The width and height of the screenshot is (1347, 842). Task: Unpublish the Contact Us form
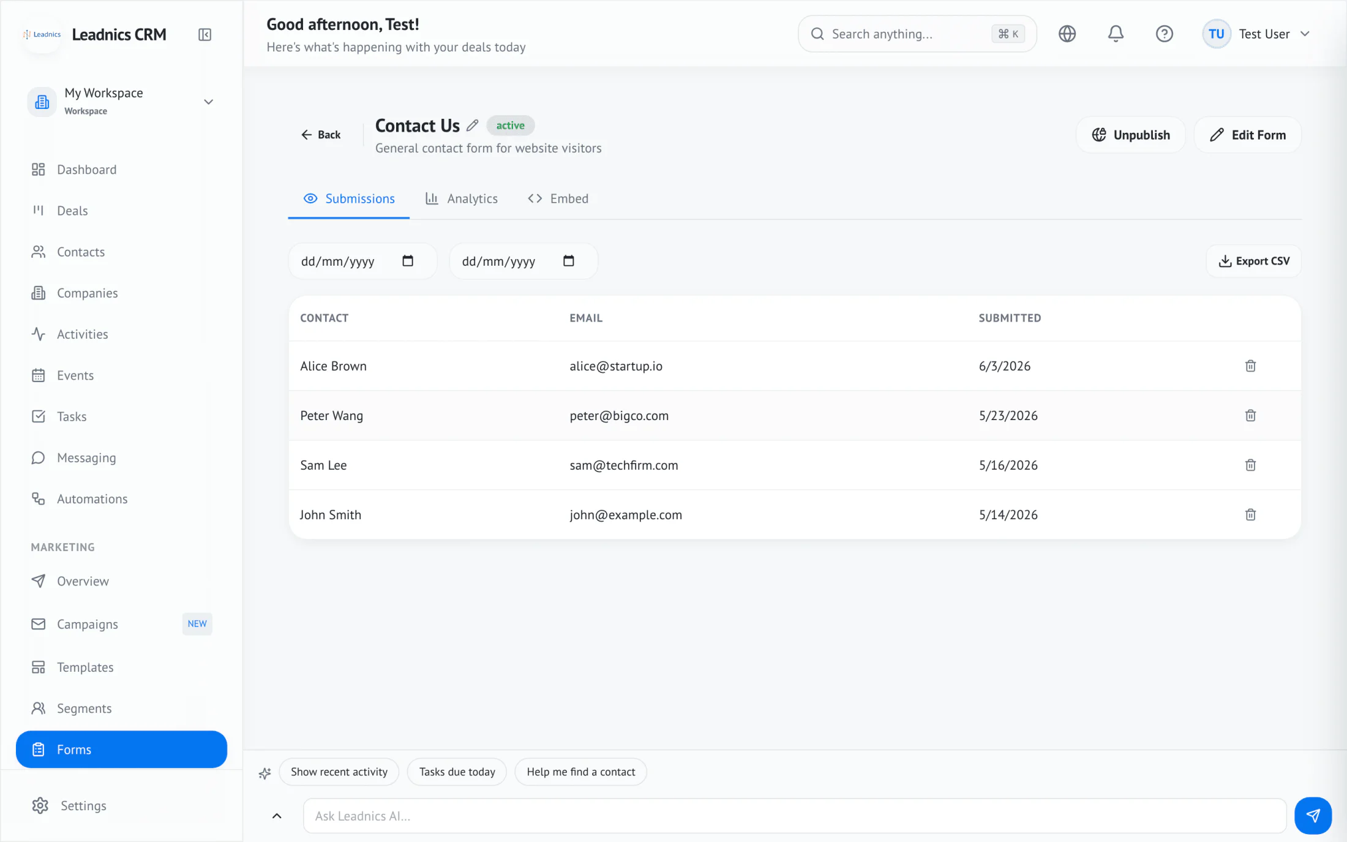click(x=1131, y=135)
